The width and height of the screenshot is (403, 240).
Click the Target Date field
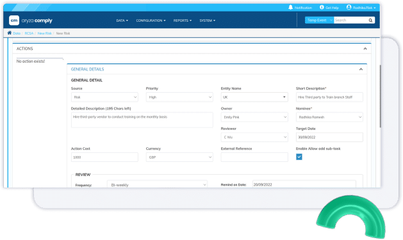point(329,137)
